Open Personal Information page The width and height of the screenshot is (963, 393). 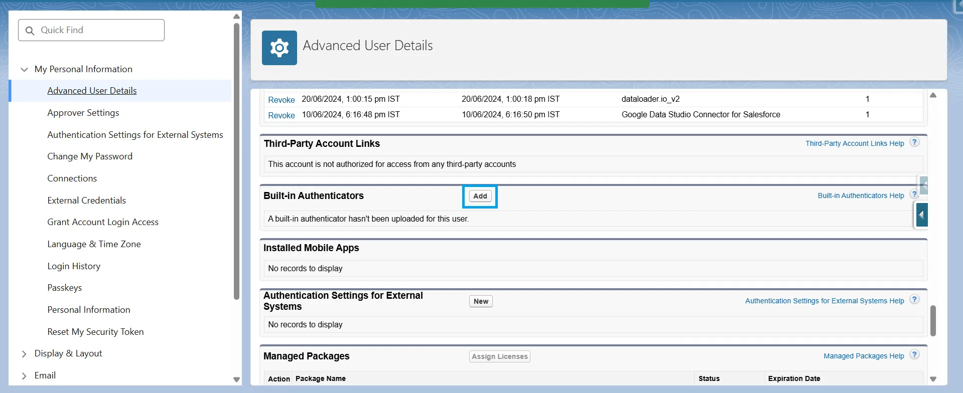tap(89, 310)
